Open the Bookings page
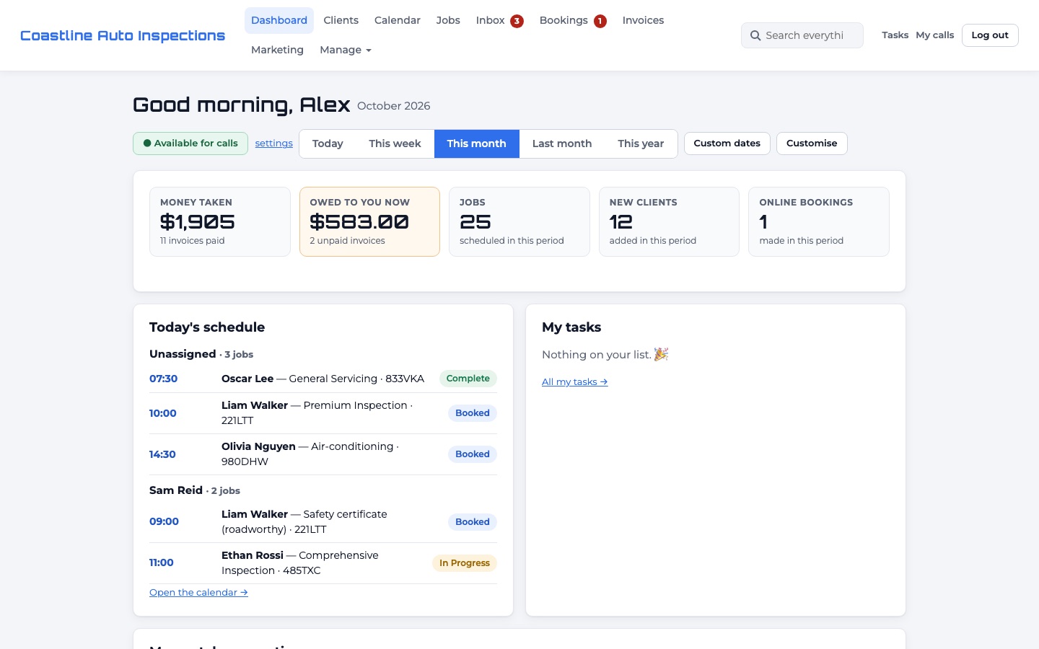 point(573,20)
